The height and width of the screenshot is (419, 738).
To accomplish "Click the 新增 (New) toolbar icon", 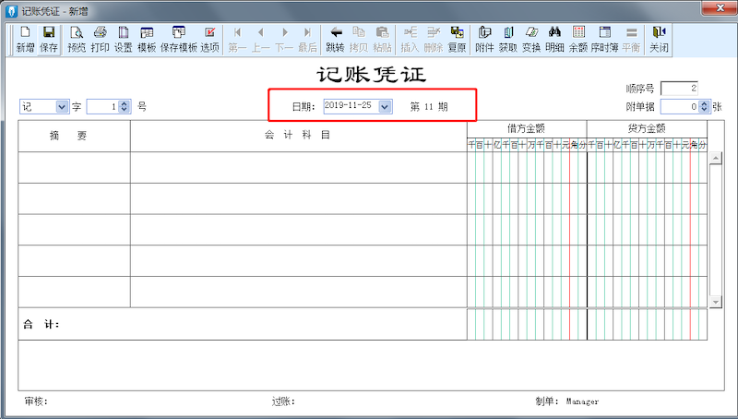I will coord(26,40).
